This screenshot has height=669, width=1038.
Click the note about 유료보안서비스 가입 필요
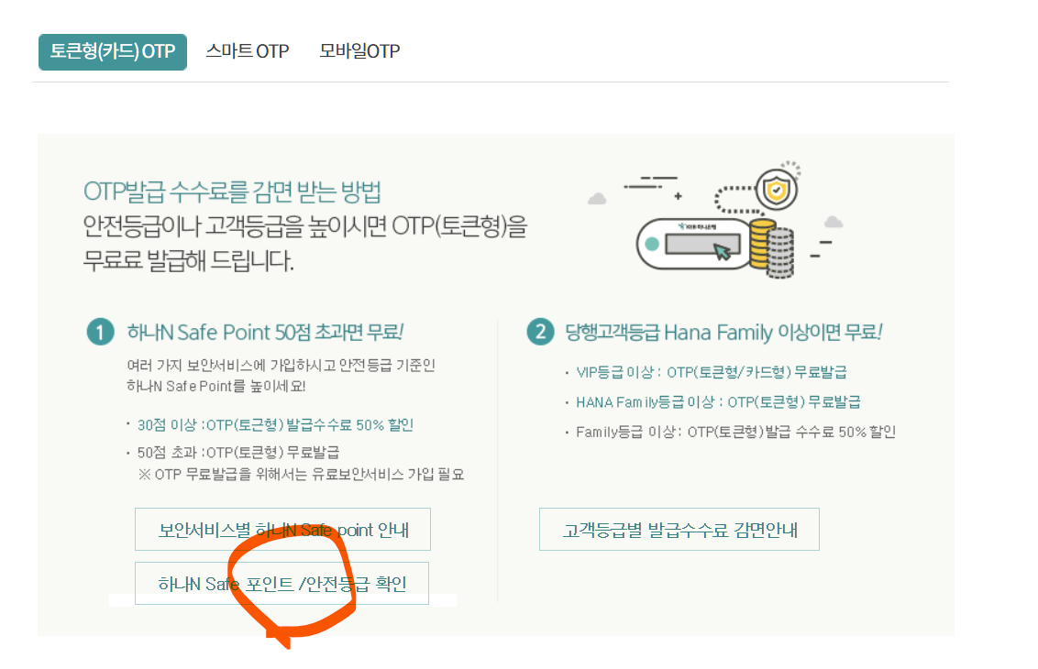(x=301, y=475)
